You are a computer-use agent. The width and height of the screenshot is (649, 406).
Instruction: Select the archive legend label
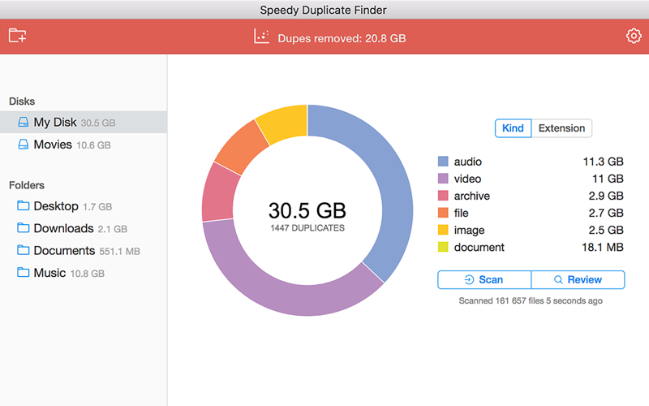point(472,196)
